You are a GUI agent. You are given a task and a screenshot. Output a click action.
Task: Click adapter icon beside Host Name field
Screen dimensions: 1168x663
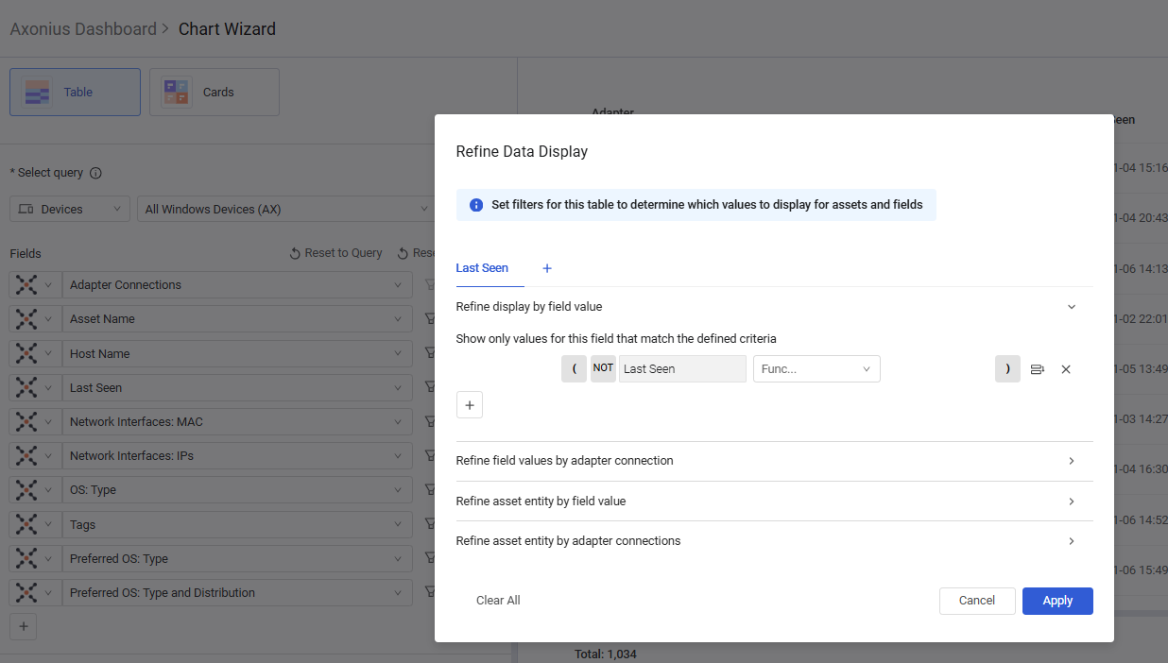coord(26,353)
